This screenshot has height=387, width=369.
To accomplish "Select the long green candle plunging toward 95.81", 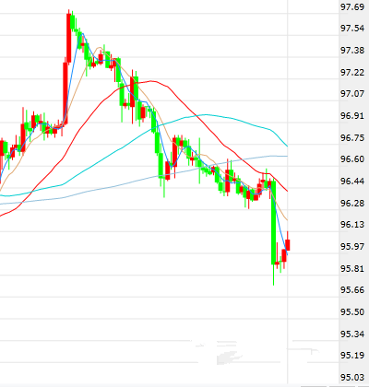I will click(x=273, y=222).
